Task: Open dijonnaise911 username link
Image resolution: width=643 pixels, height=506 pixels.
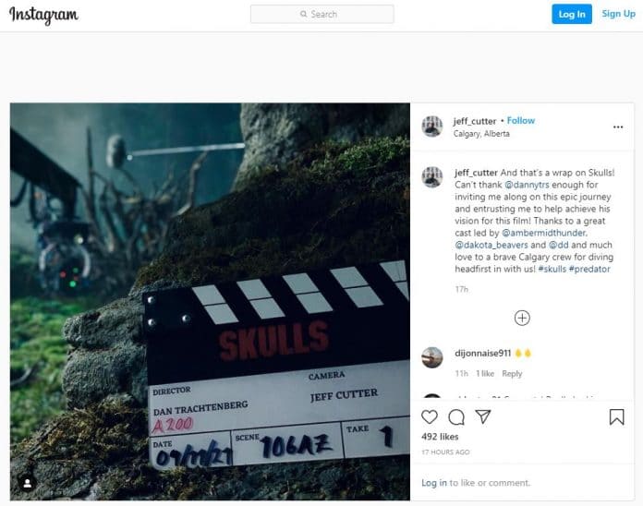Action: tap(482, 353)
